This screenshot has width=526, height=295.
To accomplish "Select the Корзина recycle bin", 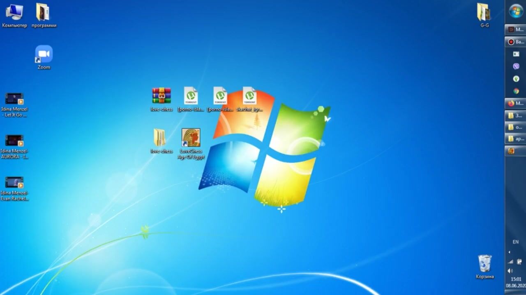I will (484, 263).
